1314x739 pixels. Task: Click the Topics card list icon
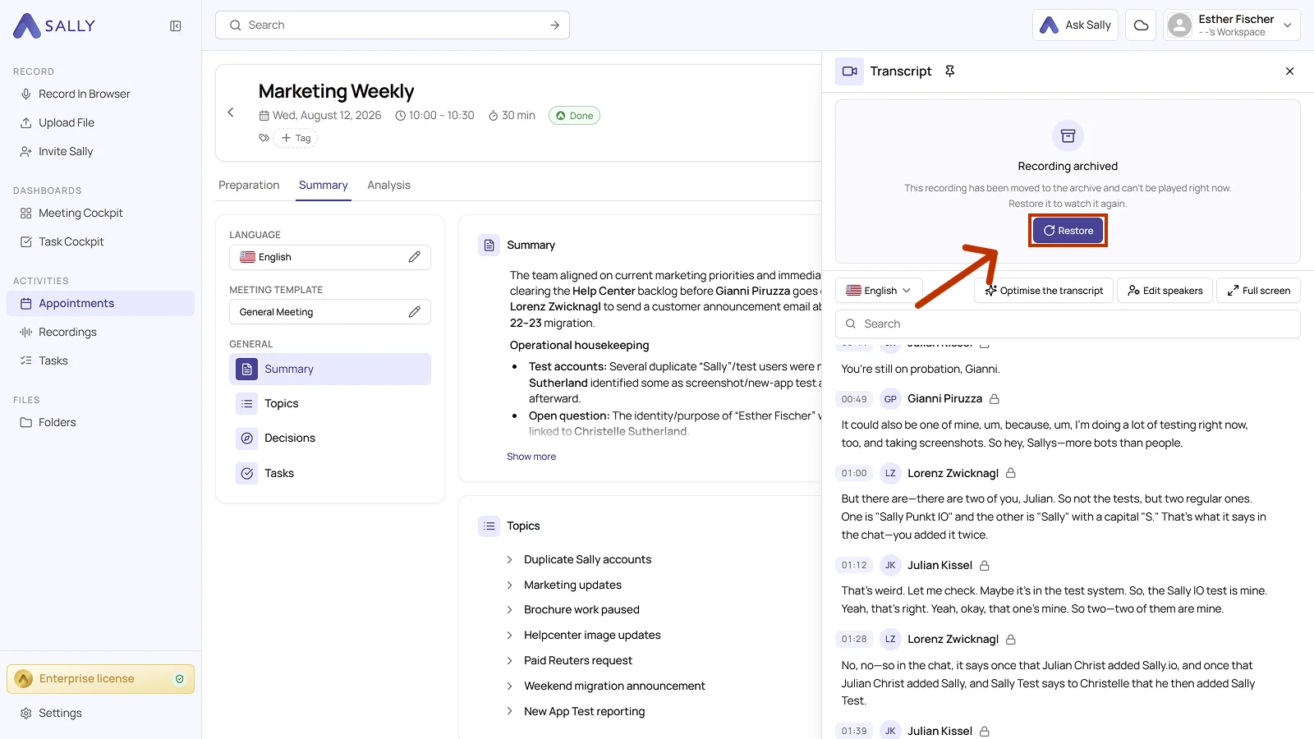(x=489, y=526)
